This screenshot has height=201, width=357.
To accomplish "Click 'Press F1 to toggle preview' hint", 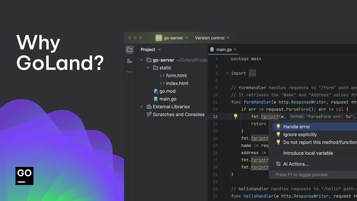I will coord(301,175).
